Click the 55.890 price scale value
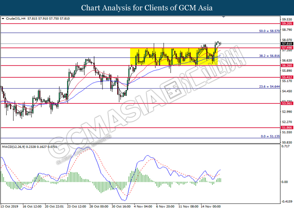The image size is (294, 210). [x=287, y=71]
